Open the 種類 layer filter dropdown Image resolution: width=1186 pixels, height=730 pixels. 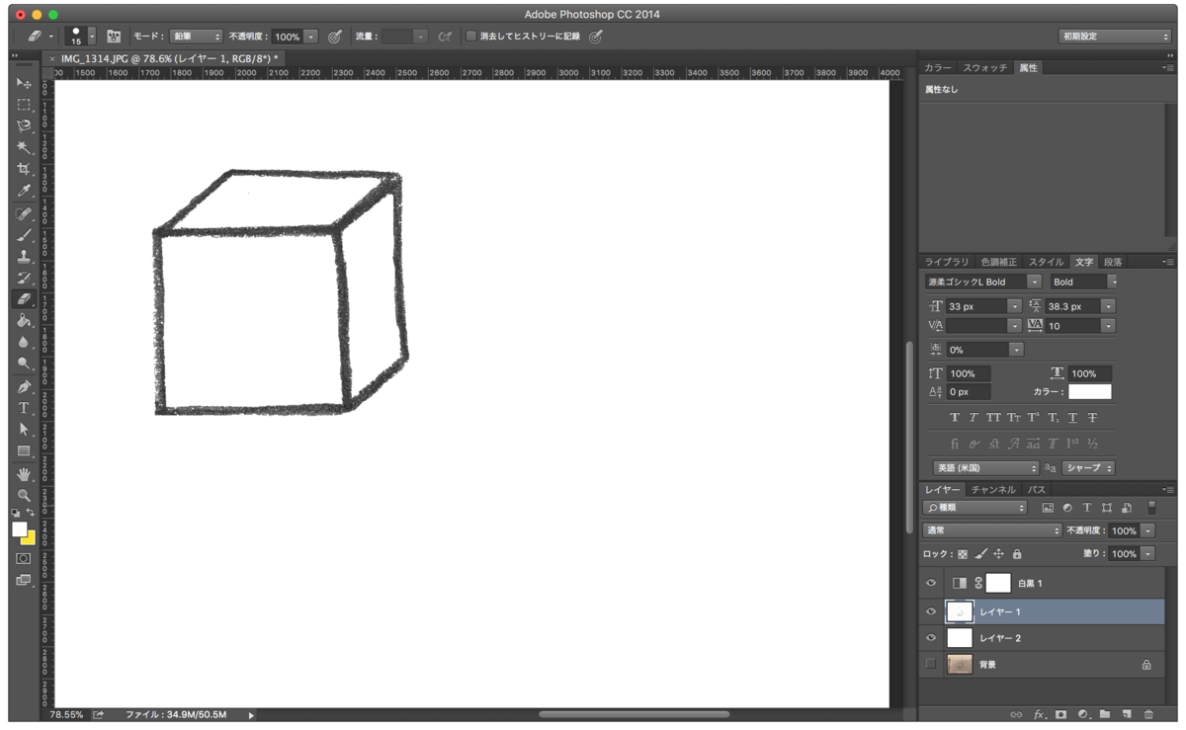point(975,508)
